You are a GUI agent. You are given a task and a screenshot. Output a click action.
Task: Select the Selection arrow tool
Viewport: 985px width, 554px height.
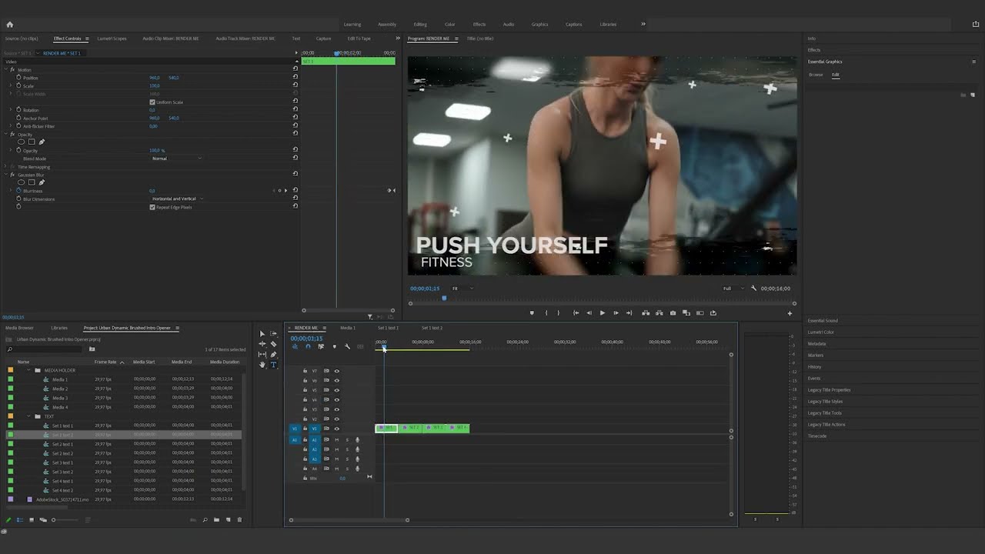pyautogui.click(x=262, y=334)
